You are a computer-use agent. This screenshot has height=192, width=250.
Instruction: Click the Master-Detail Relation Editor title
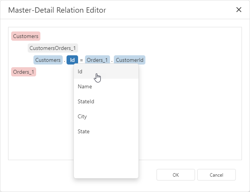click(x=57, y=10)
